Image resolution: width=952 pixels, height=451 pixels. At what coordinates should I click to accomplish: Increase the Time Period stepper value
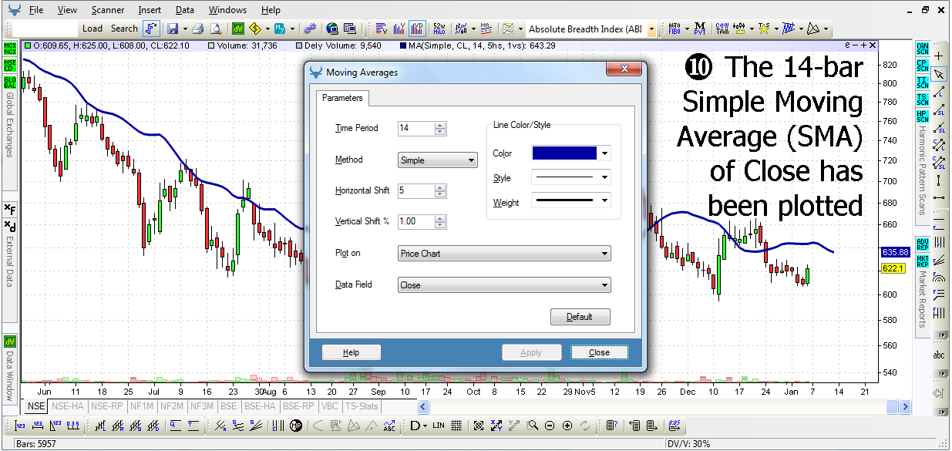[x=440, y=125]
